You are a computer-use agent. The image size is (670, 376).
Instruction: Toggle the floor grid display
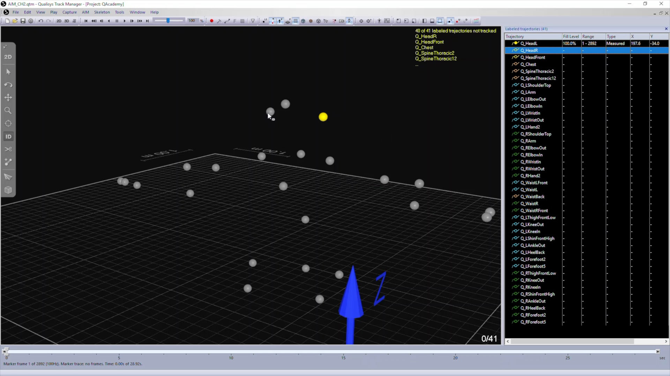(296, 21)
